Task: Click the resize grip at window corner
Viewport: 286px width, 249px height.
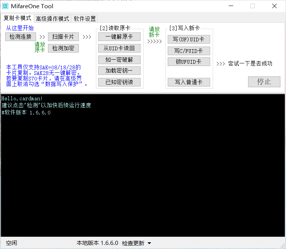Action: pos(283,246)
